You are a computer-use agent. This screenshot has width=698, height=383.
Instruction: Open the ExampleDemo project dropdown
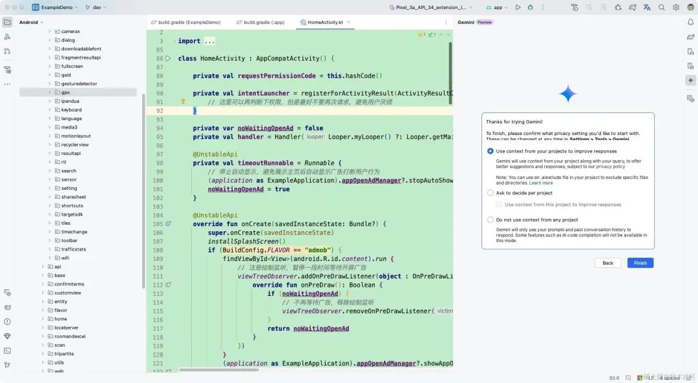click(55, 7)
